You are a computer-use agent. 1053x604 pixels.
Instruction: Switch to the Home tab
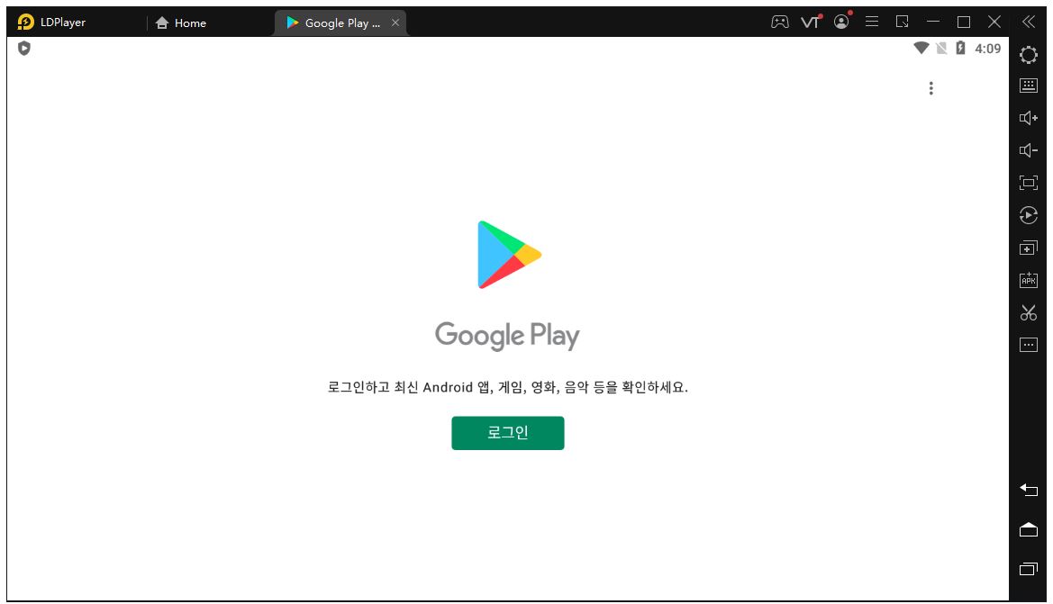tap(181, 23)
